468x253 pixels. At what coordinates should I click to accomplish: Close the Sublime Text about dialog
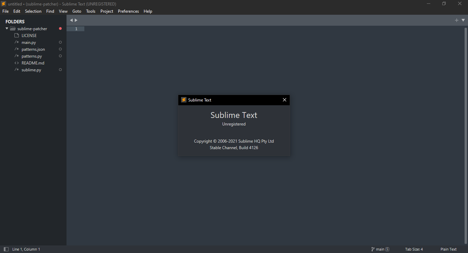(x=284, y=100)
